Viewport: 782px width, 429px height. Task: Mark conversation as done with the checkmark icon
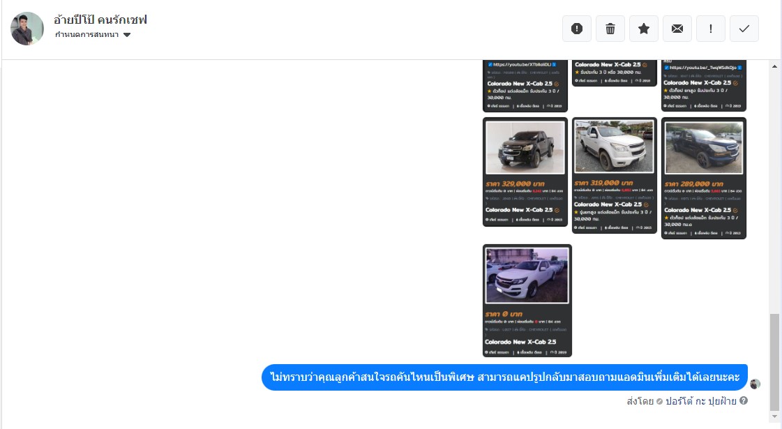[x=744, y=29]
